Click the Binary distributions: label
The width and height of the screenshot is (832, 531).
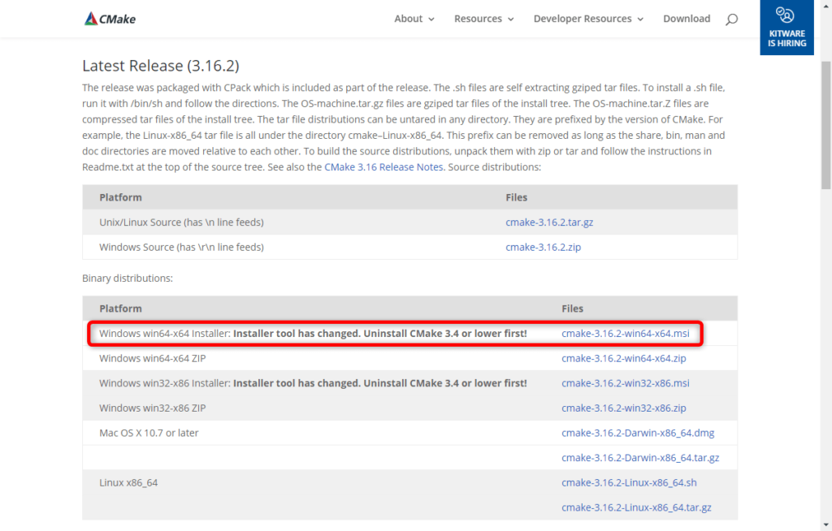(x=128, y=278)
